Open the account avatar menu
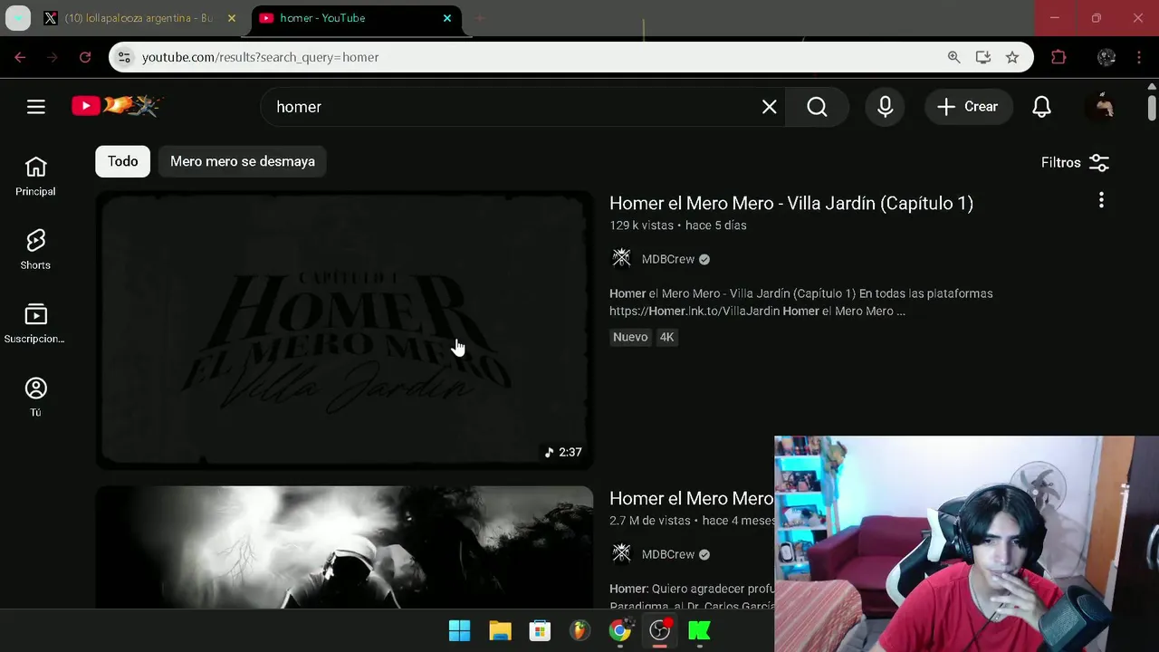The image size is (1159, 652). 1104,107
